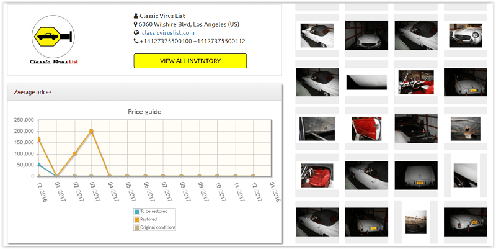Click the Price guide chart title

pyautogui.click(x=144, y=112)
